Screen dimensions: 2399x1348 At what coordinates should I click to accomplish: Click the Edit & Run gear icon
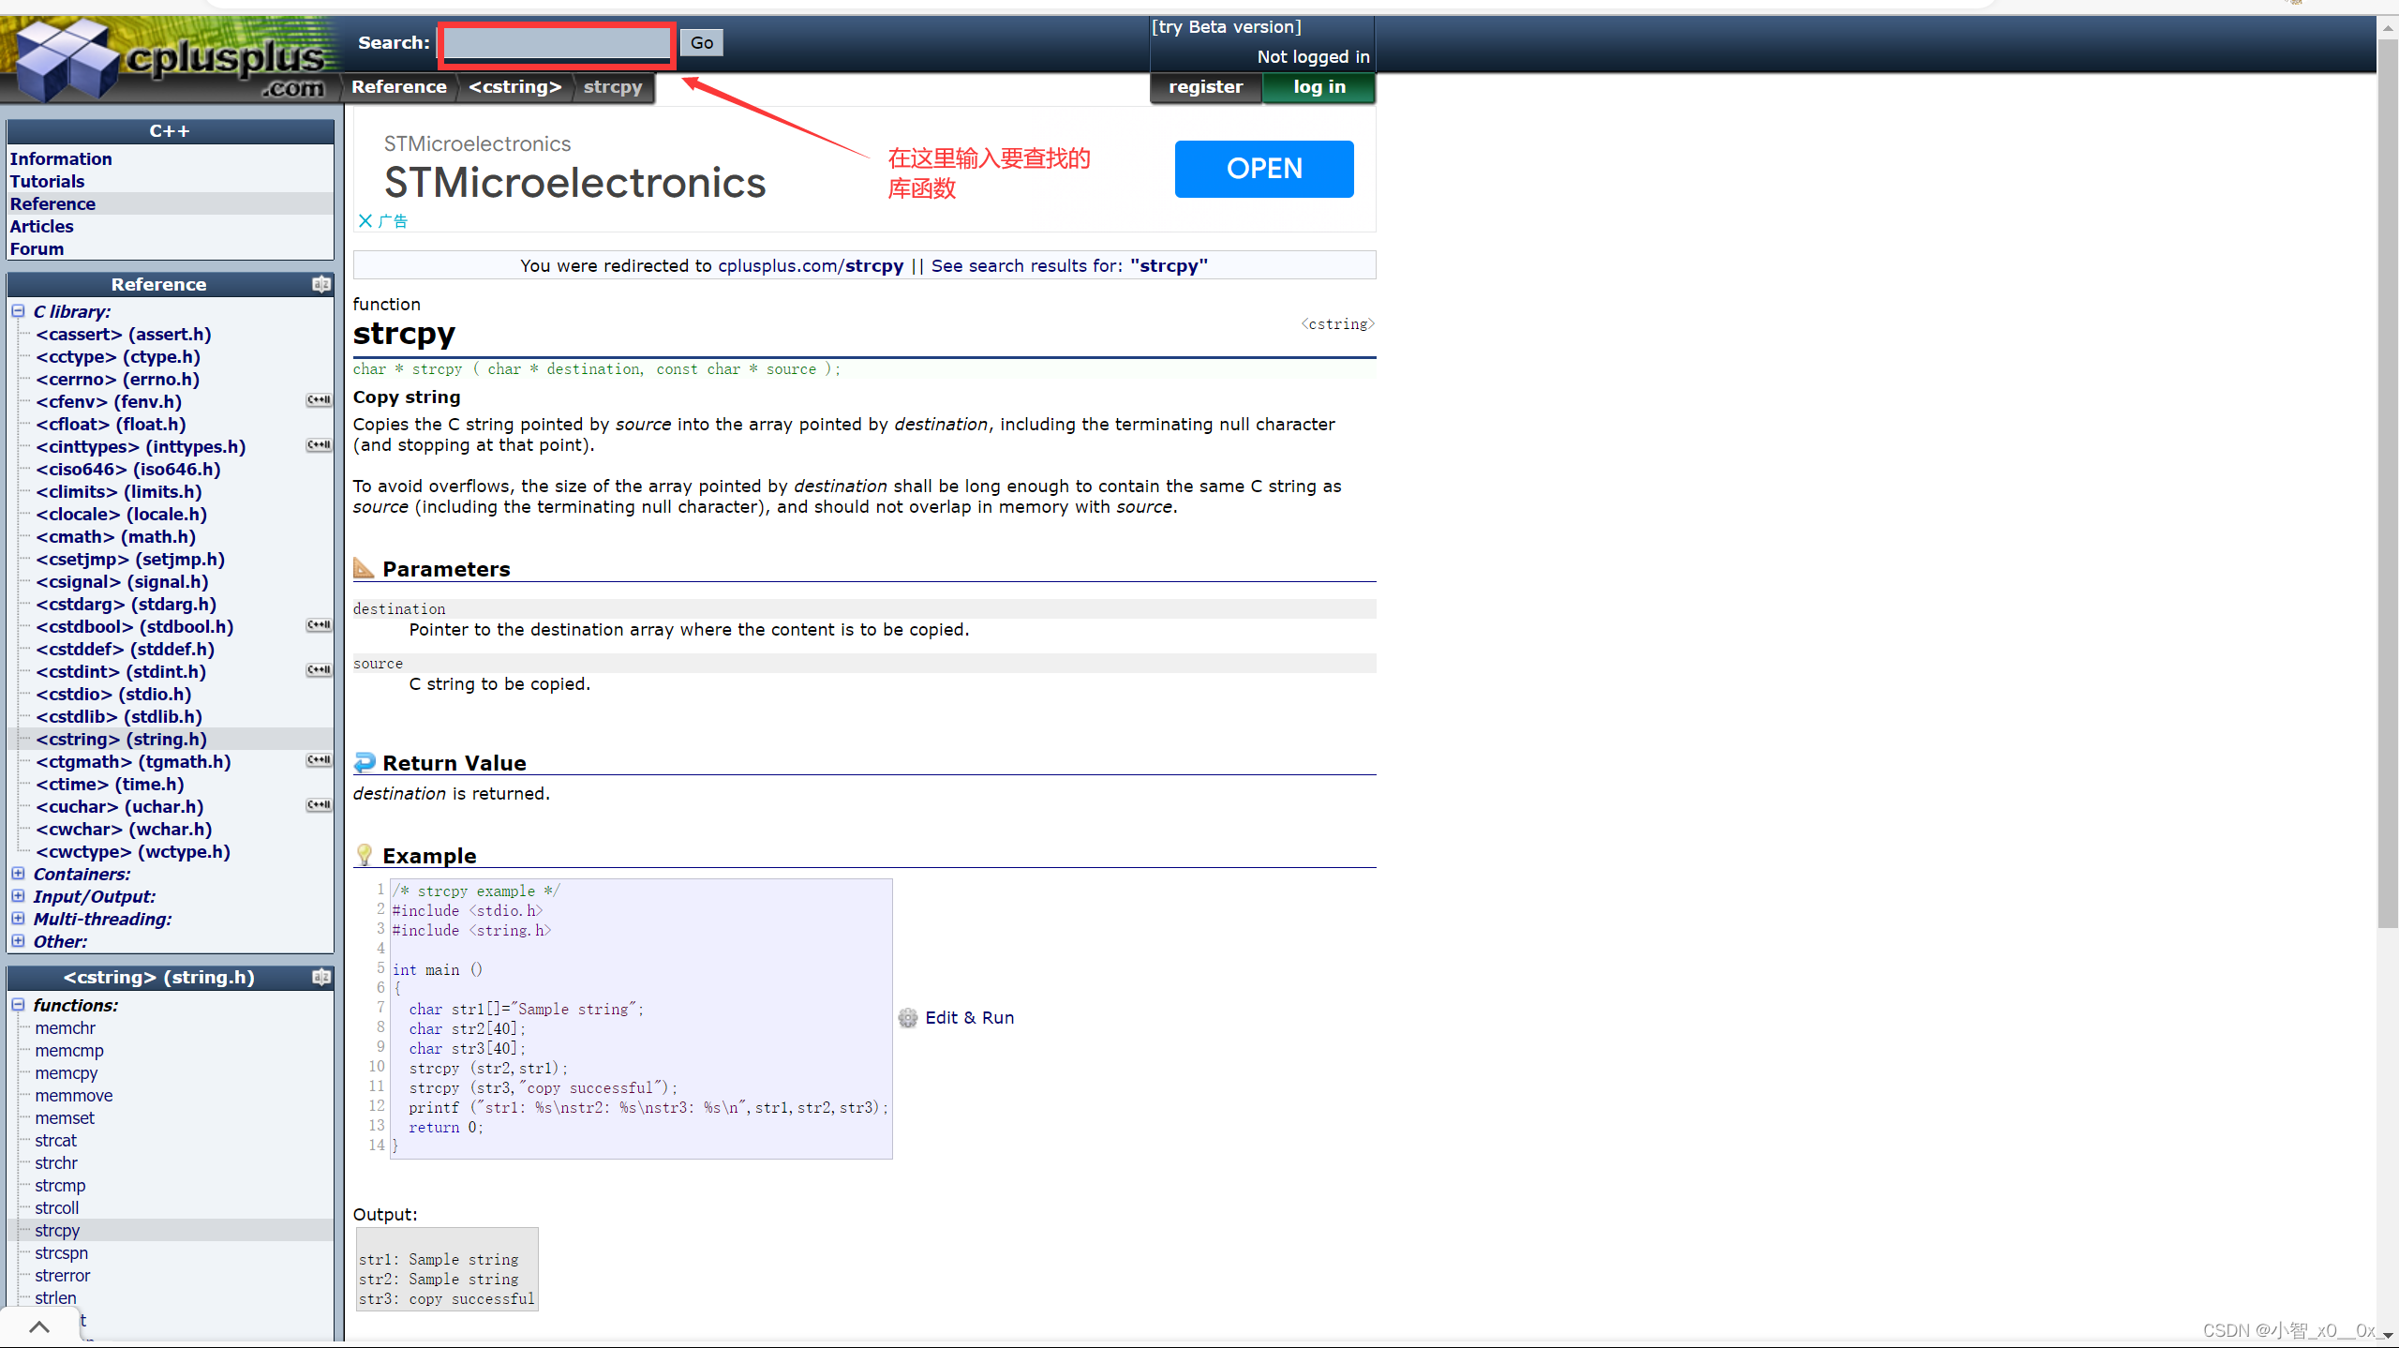coord(907,1018)
